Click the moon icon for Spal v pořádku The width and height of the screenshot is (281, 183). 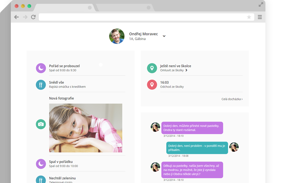click(41, 164)
